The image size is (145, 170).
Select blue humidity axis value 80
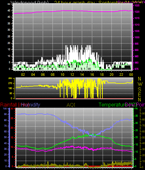pos(5,120)
